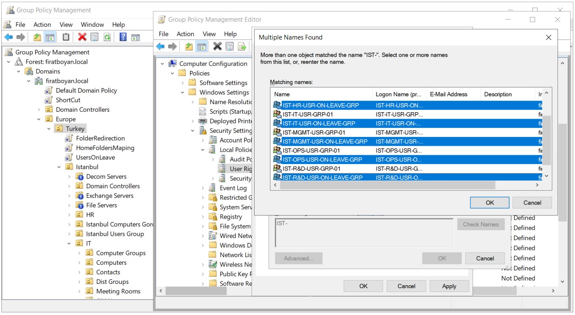Click red Delete icon in Group Policy Management
Viewport: 575px width, 315px height.
point(82,37)
